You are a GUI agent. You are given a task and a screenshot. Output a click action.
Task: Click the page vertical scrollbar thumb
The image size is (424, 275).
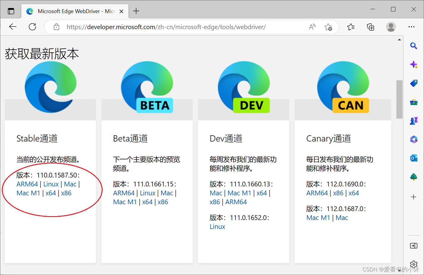click(x=399, y=99)
